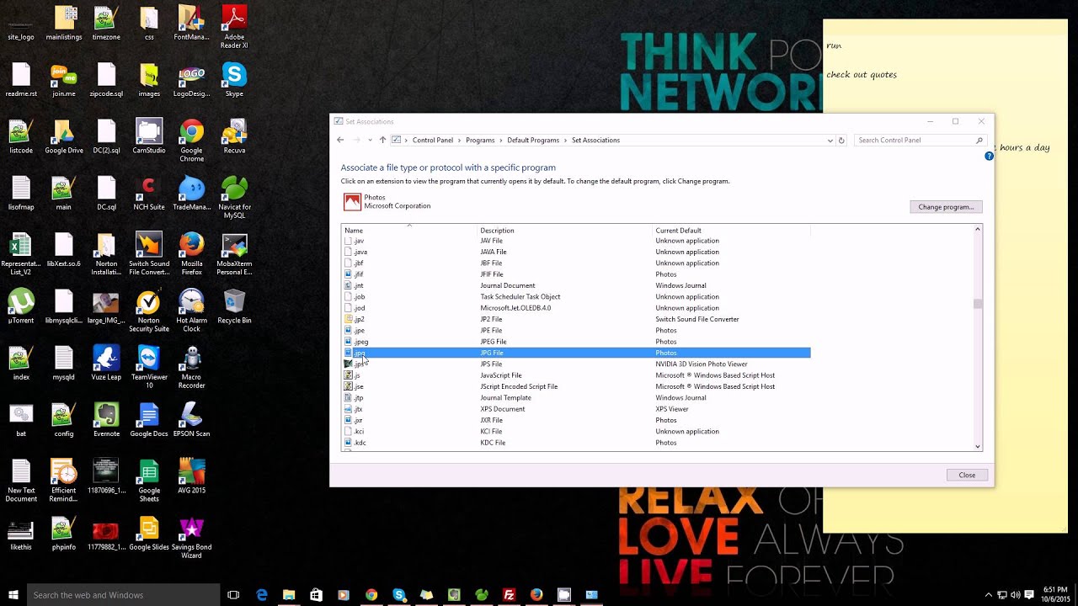Sort list by Description column header

[565, 230]
